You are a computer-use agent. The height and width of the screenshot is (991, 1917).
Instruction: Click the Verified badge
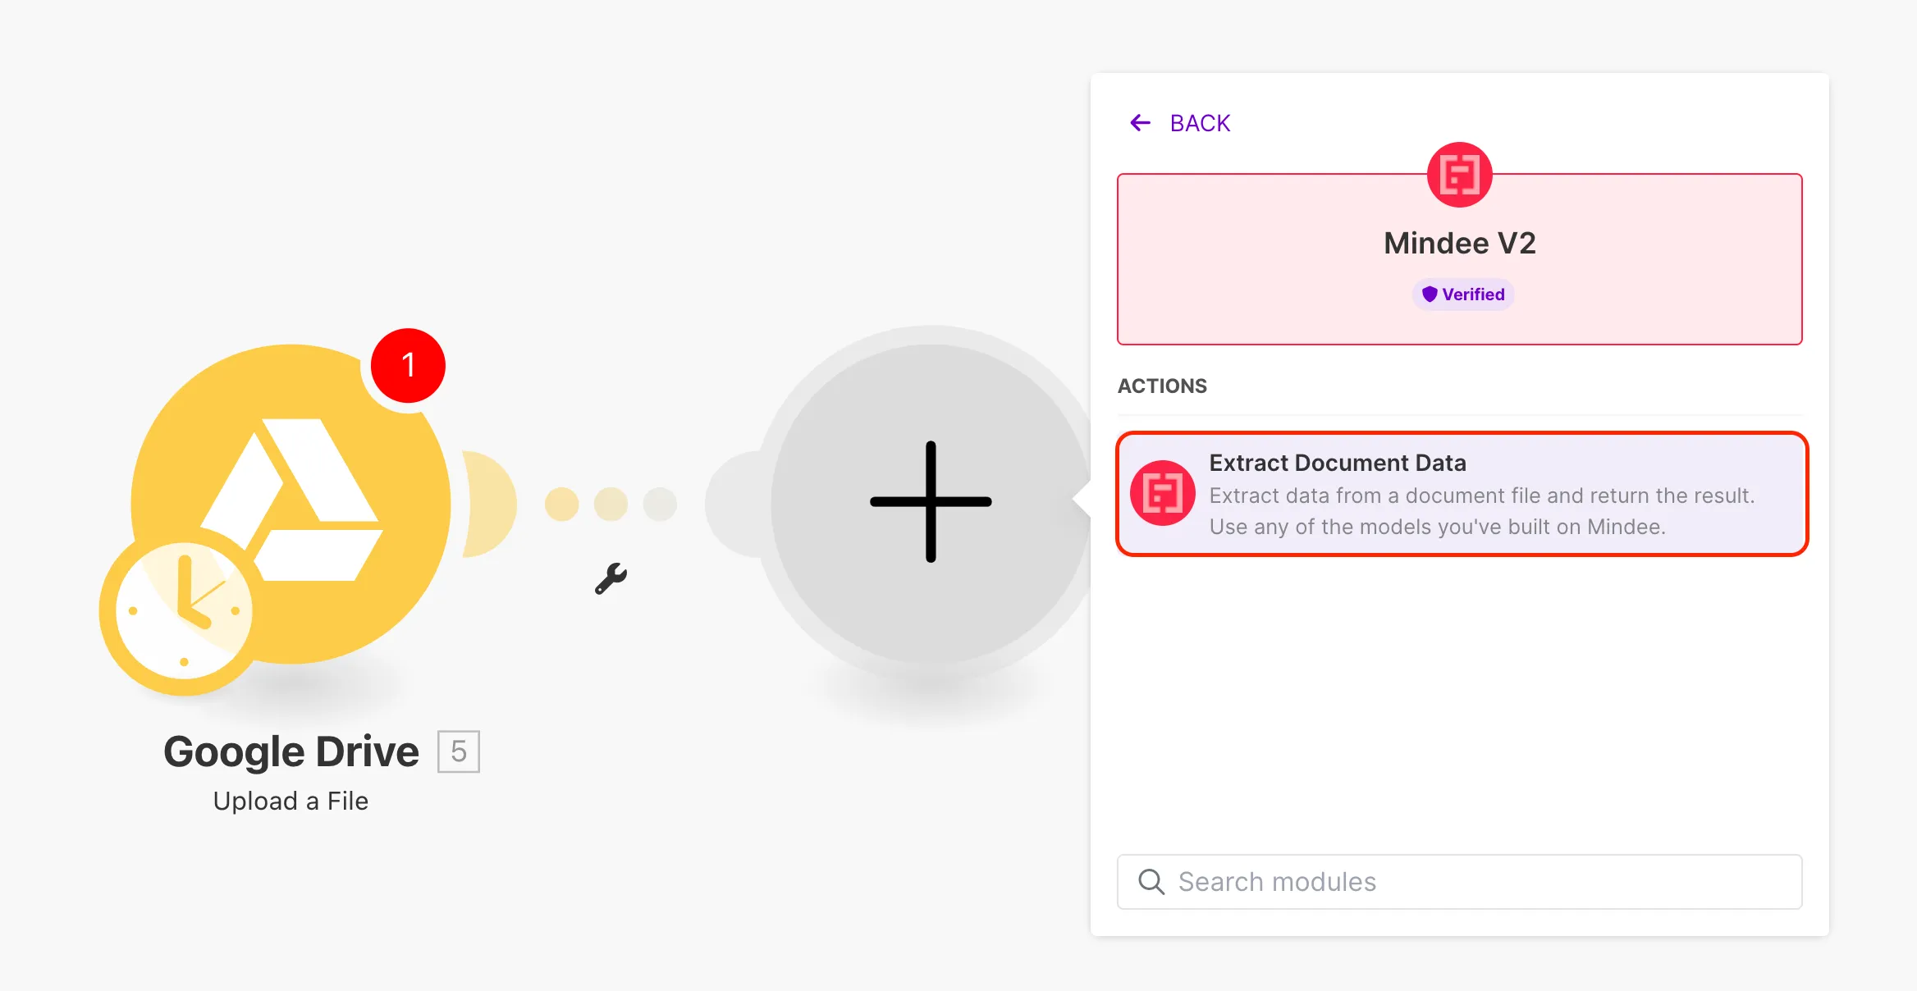coord(1462,294)
